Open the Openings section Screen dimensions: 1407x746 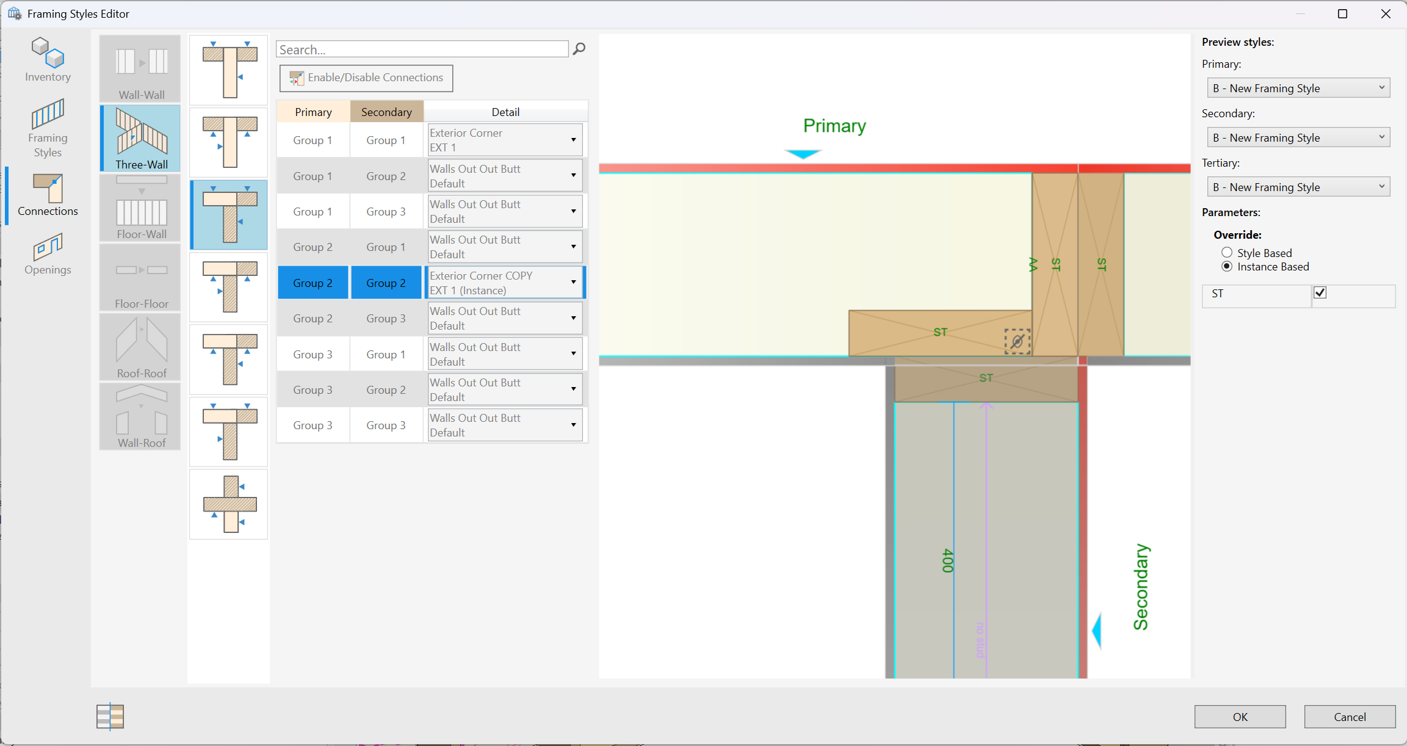[48, 254]
